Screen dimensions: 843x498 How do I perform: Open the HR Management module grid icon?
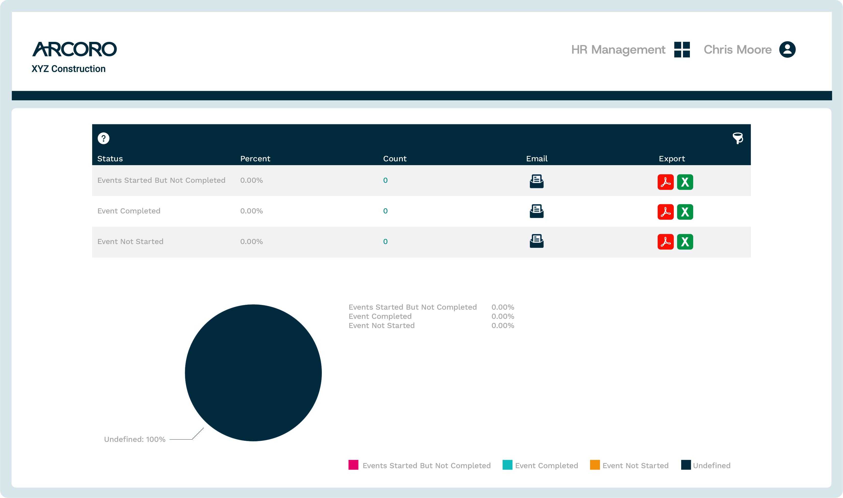pos(682,50)
